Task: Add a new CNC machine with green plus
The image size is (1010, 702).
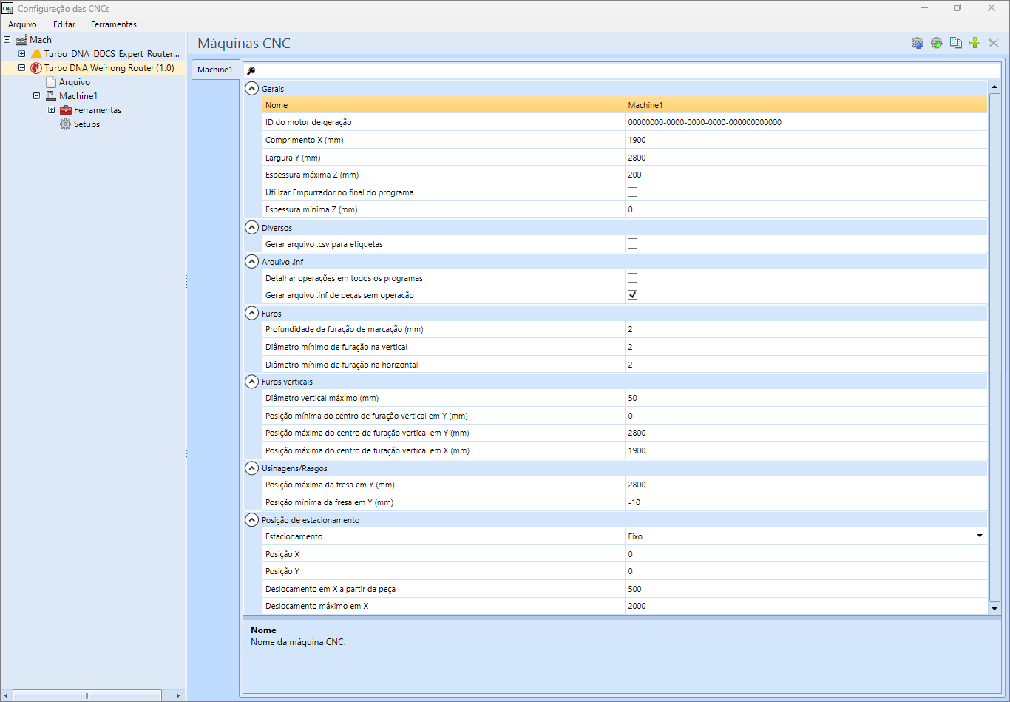Action: click(x=975, y=44)
